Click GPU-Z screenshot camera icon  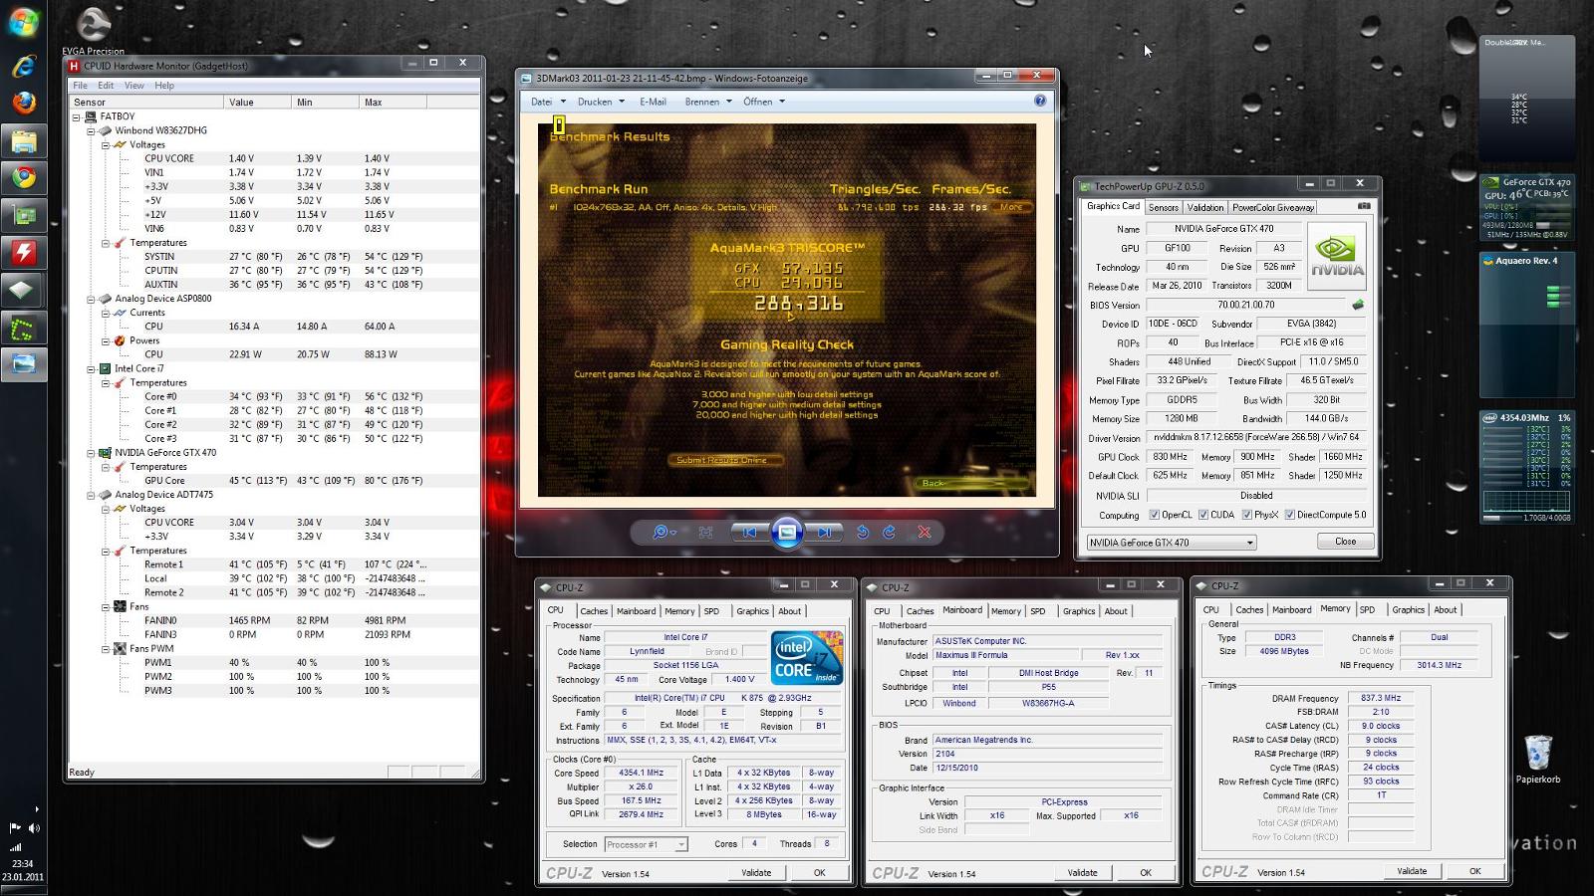[x=1364, y=206]
